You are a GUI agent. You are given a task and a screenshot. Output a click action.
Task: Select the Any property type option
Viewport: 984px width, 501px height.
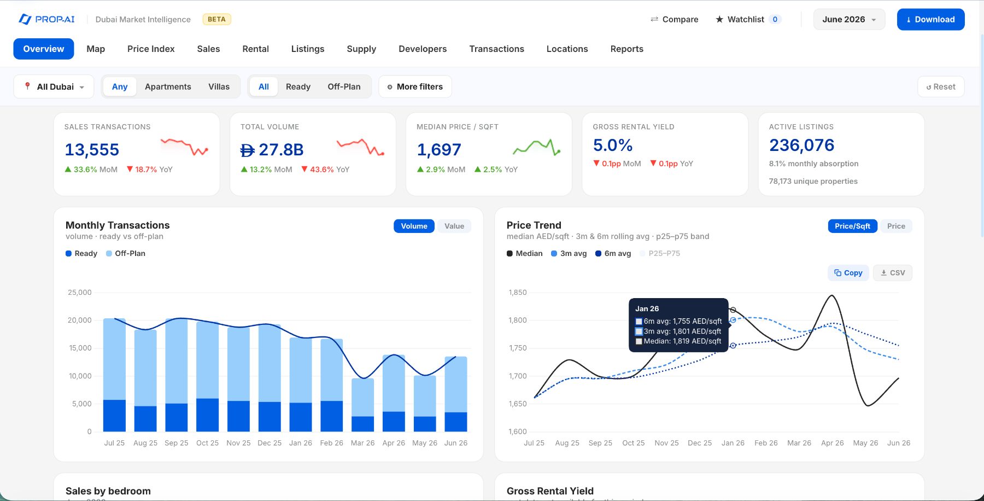(120, 86)
